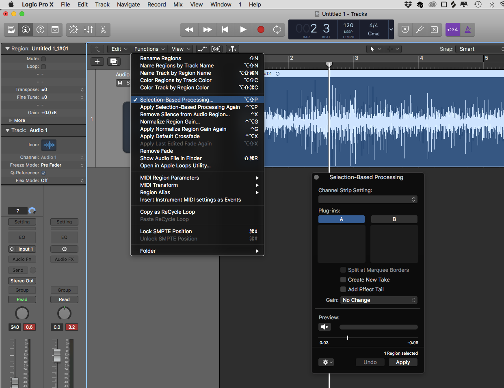This screenshot has height=388, width=504.
Task: Toggle the metronome click icon
Action: point(467,29)
